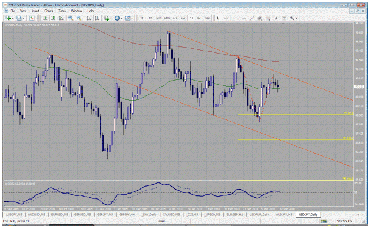
Task: Open the Tools menu
Action: (62, 11)
